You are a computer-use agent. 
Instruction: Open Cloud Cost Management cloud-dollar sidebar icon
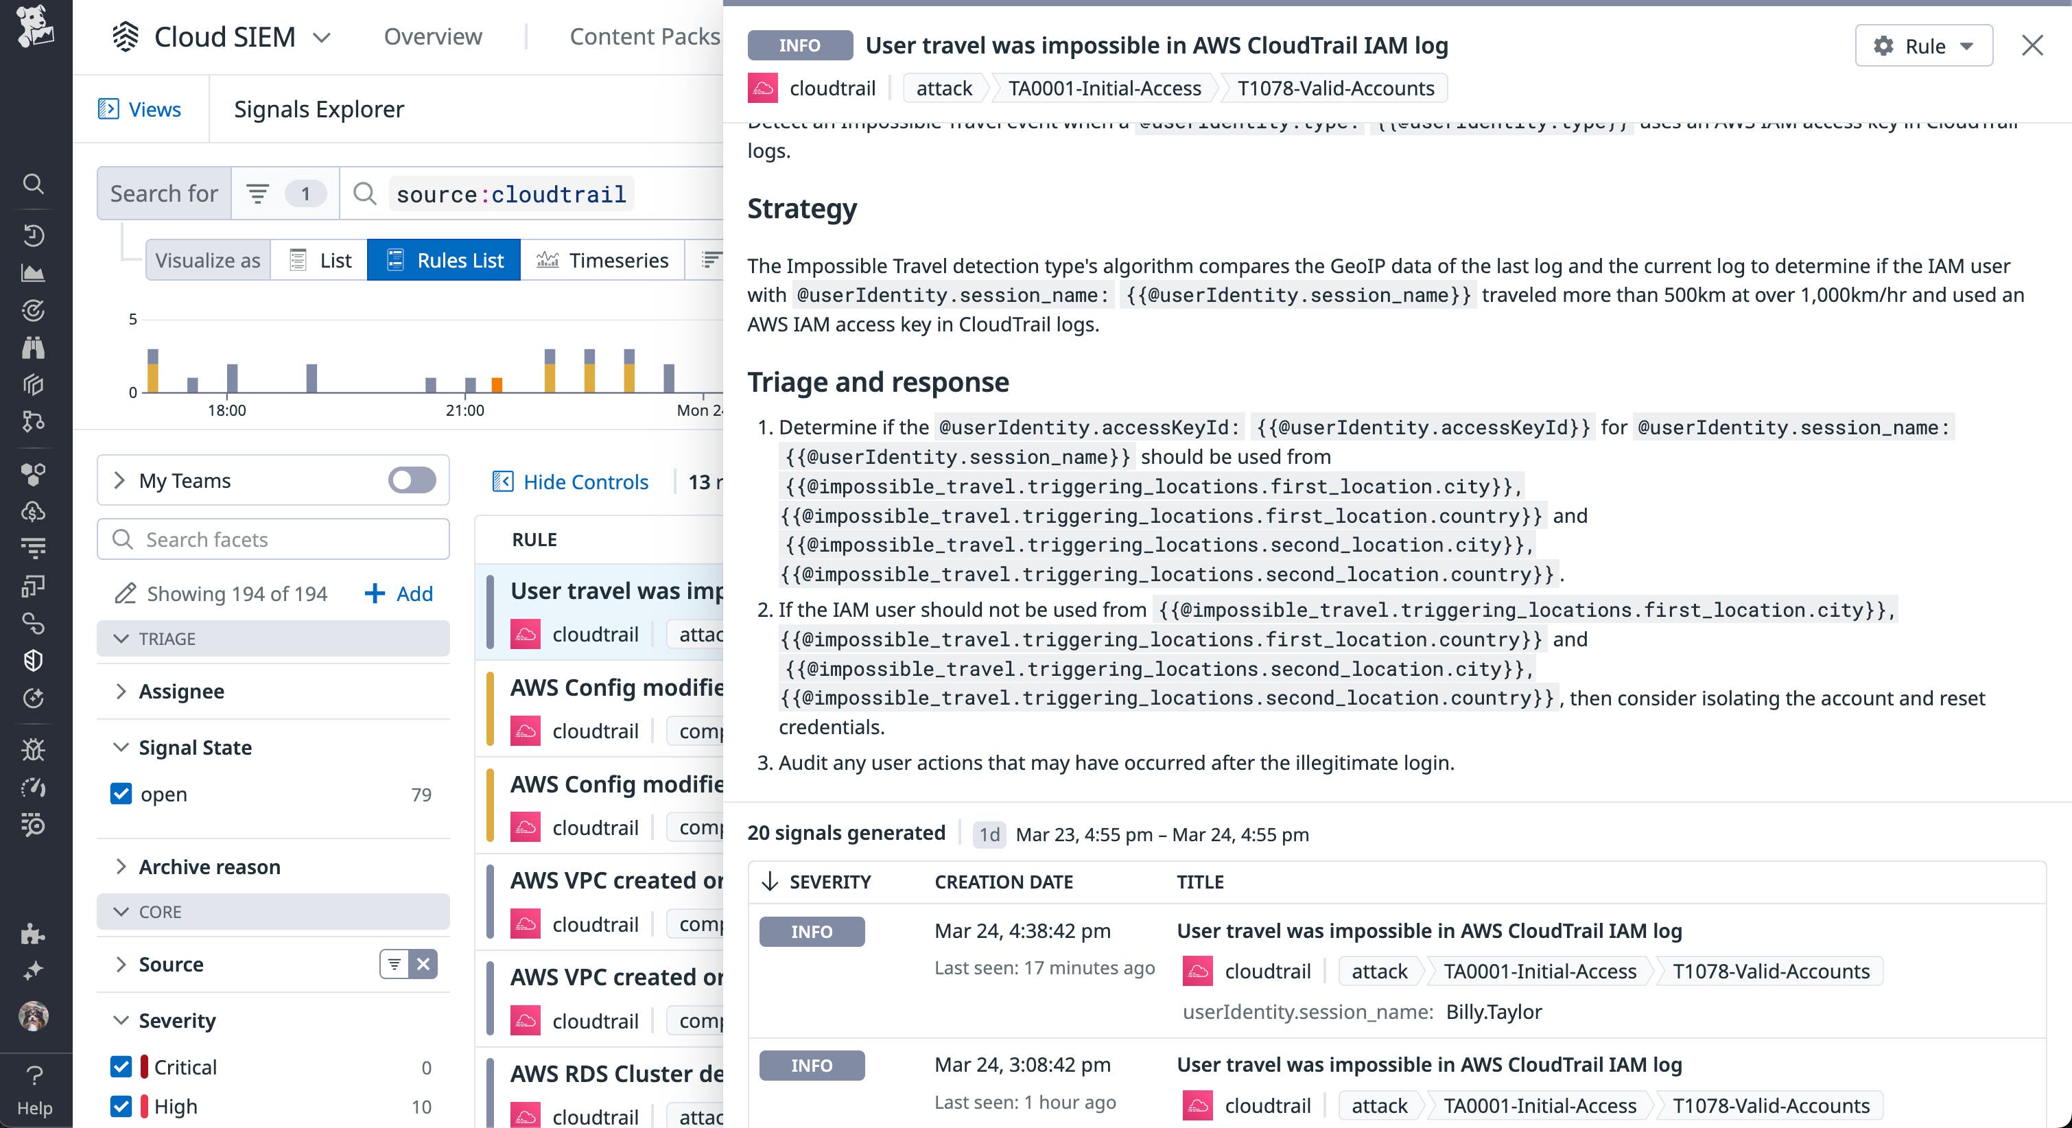[x=33, y=513]
